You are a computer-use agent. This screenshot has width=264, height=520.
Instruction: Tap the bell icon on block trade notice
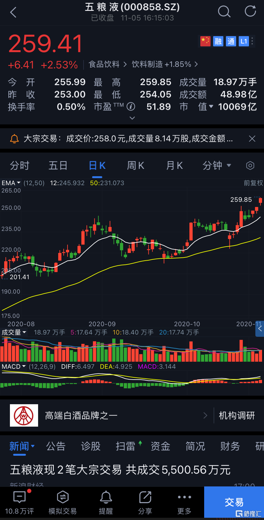click(14, 139)
